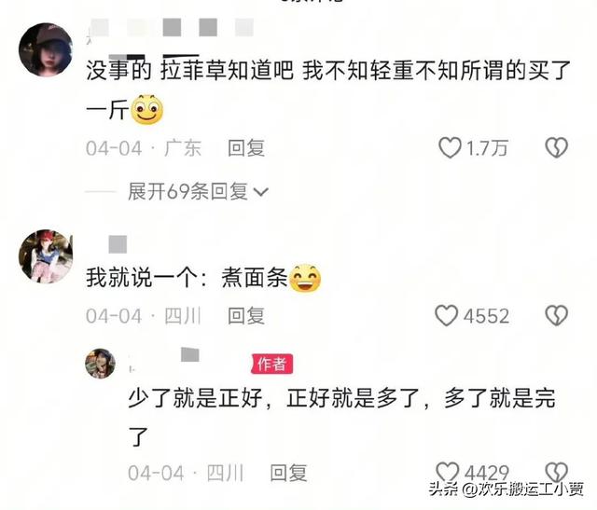
Task: Select the 1.7万 like count
Action: point(487,148)
